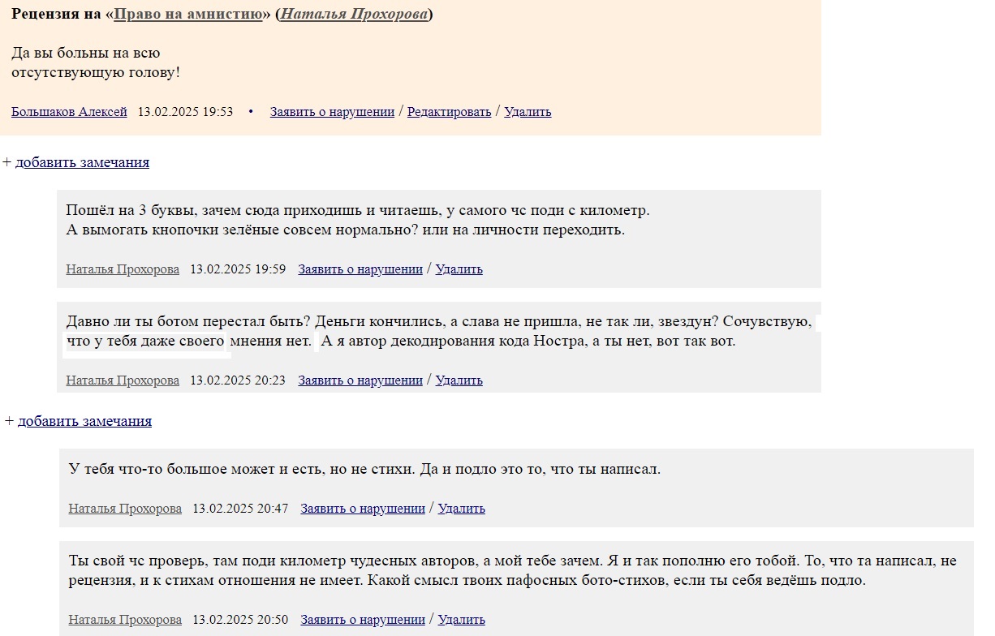Click the upper «добавить замечания» link

point(82,162)
